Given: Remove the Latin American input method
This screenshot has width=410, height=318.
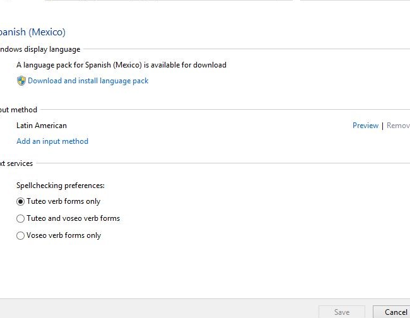Looking at the screenshot, I should (x=398, y=126).
